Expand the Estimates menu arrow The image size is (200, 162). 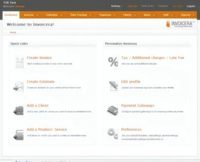point(61,15)
